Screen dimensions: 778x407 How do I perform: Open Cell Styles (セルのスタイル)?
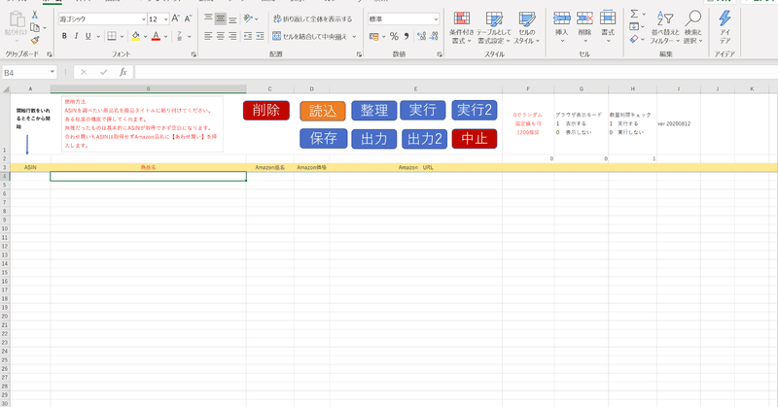526,27
